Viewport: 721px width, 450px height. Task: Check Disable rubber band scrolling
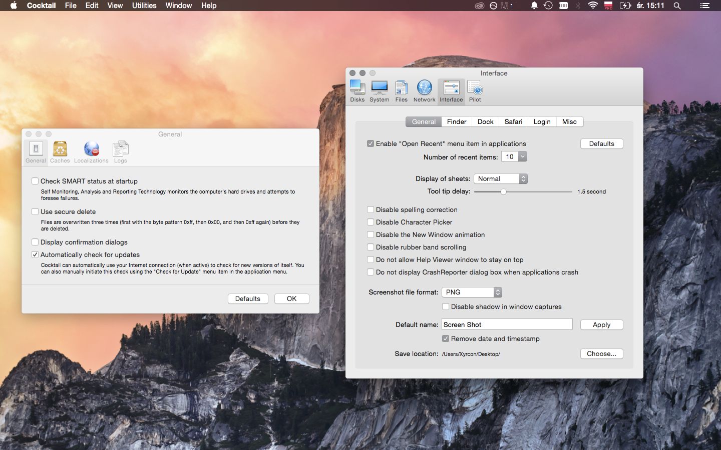[371, 247]
